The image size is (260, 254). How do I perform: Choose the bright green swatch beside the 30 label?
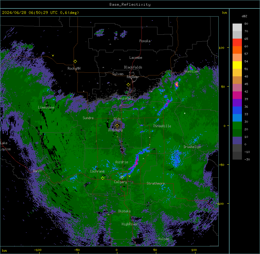[237, 125]
